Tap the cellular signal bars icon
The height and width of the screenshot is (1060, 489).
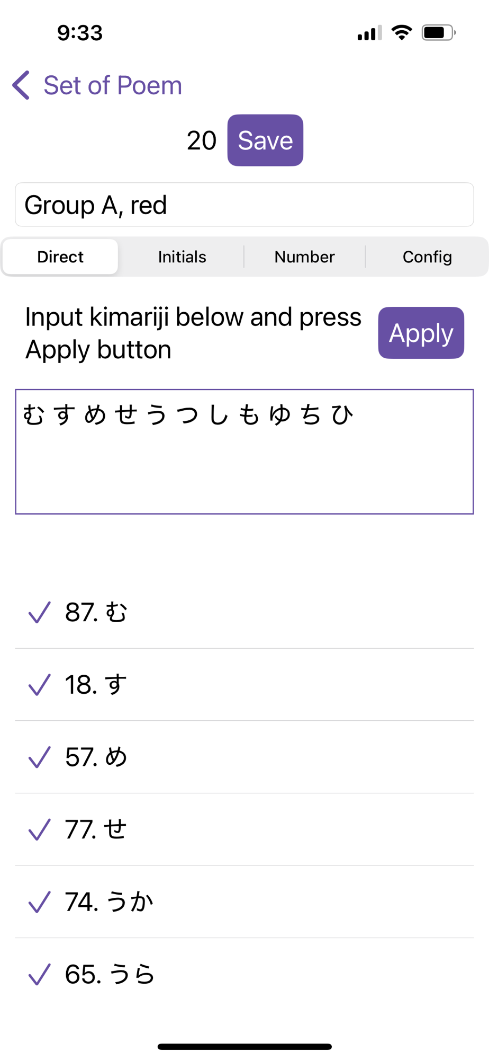click(369, 33)
